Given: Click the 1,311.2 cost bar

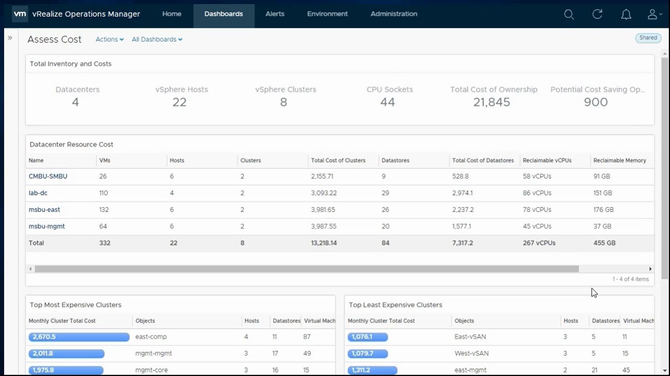Looking at the screenshot, I should (373, 370).
